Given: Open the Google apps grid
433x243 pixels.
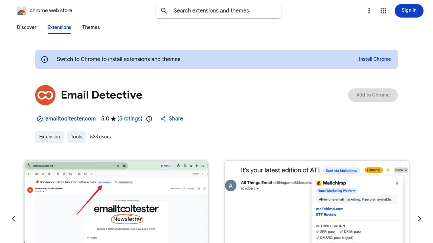Looking at the screenshot, I should click(x=383, y=11).
